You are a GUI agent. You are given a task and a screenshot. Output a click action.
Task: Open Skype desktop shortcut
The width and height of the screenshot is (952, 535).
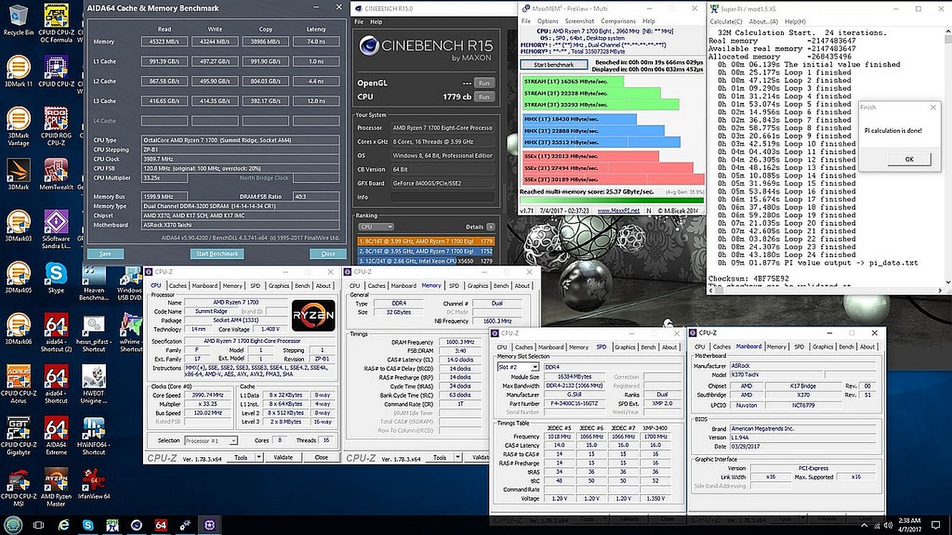[x=56, y=278]
